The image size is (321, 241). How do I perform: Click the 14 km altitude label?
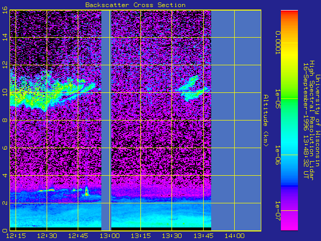point(5,37)
